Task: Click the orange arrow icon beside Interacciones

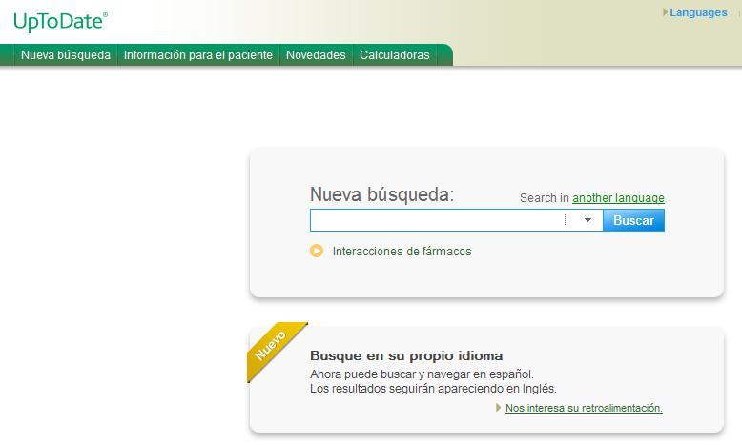Action: 317,252
